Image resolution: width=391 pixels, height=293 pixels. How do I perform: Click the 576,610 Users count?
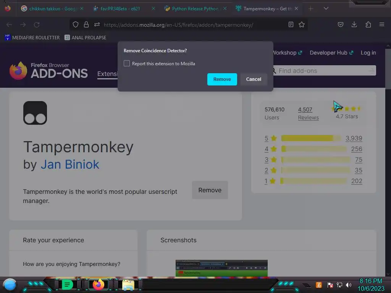[274, 114]
